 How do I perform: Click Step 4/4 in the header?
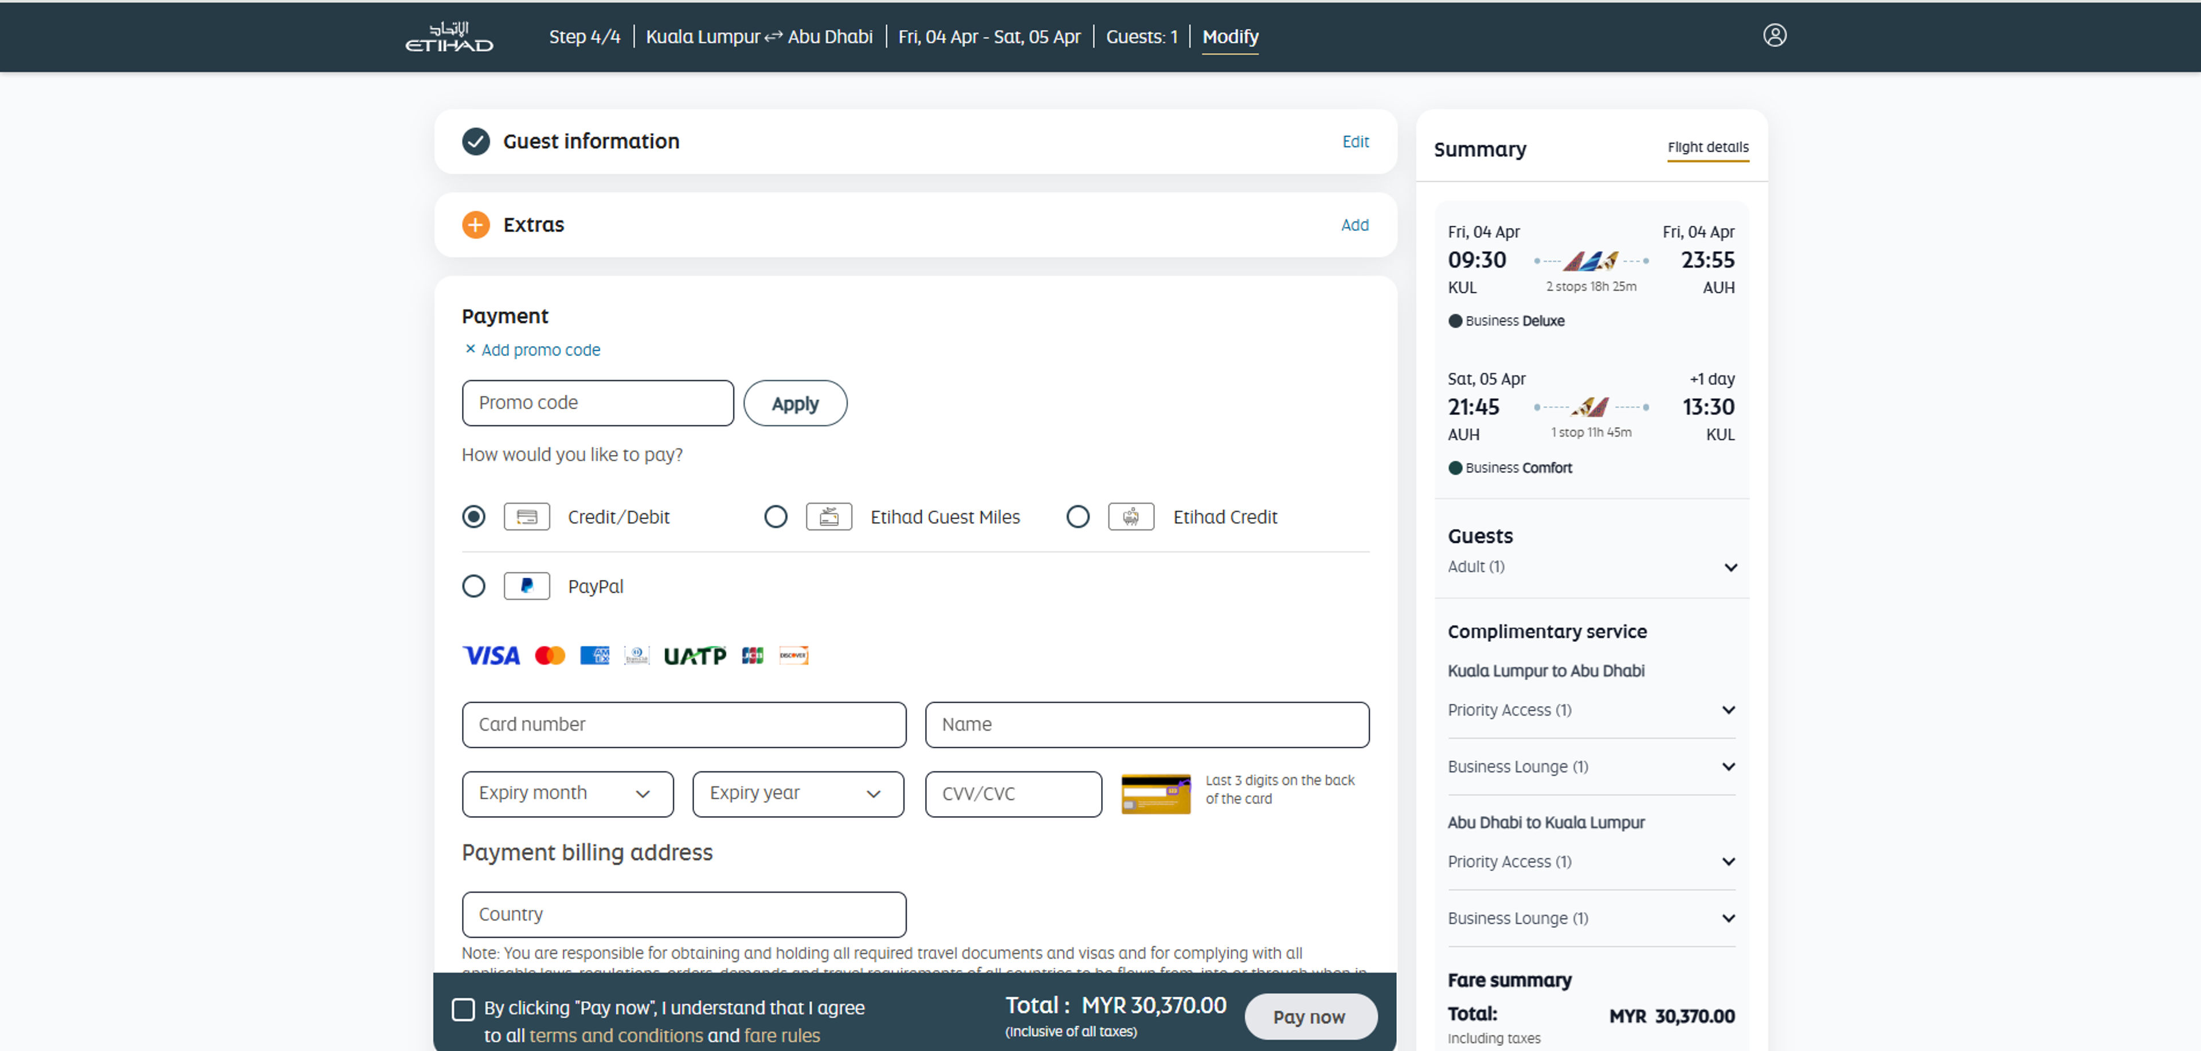[x=585, y=37]
